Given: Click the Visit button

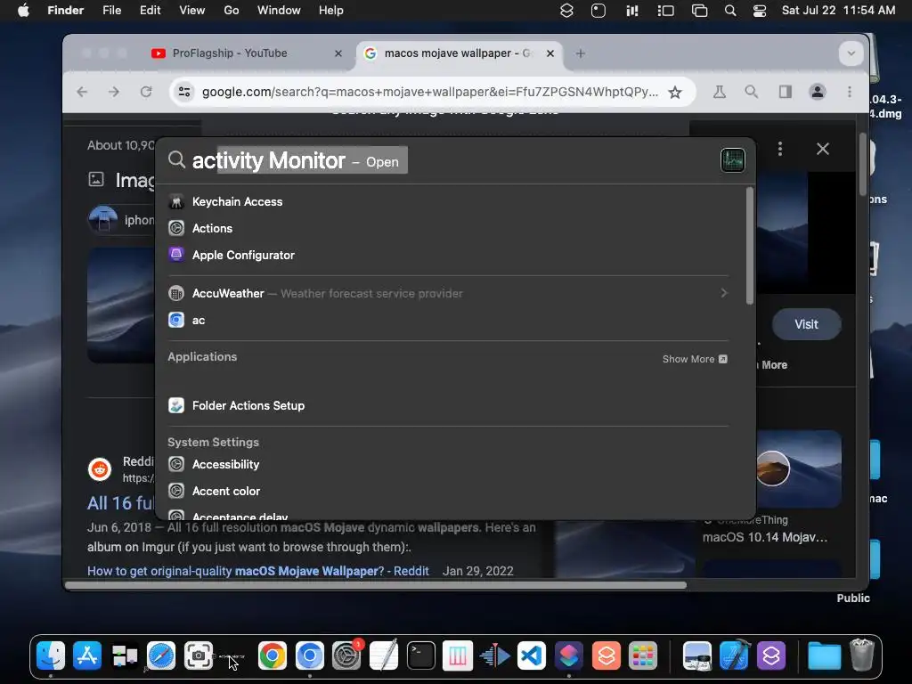Looking at the screenshot, I should (806, 324).
